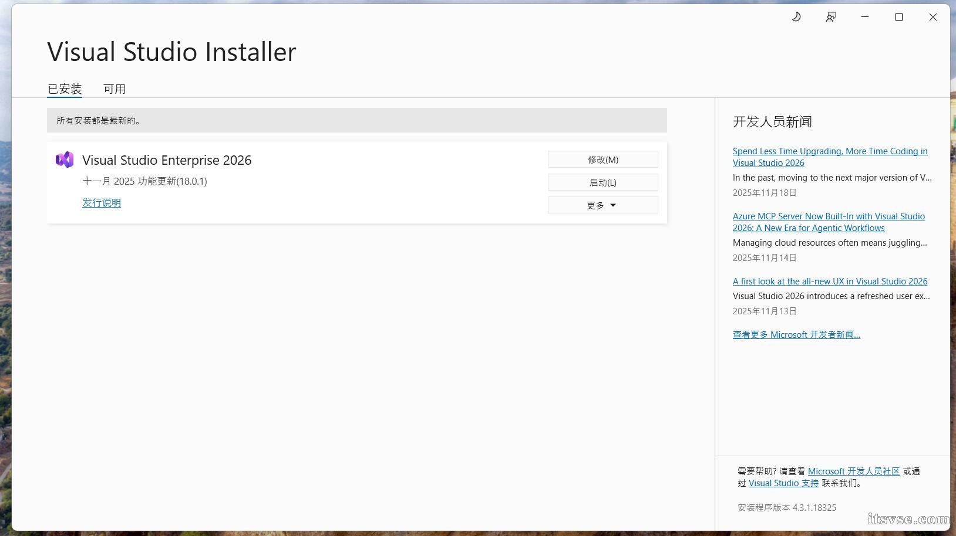Toggle dark theme with the moon icon

(796, 17)
